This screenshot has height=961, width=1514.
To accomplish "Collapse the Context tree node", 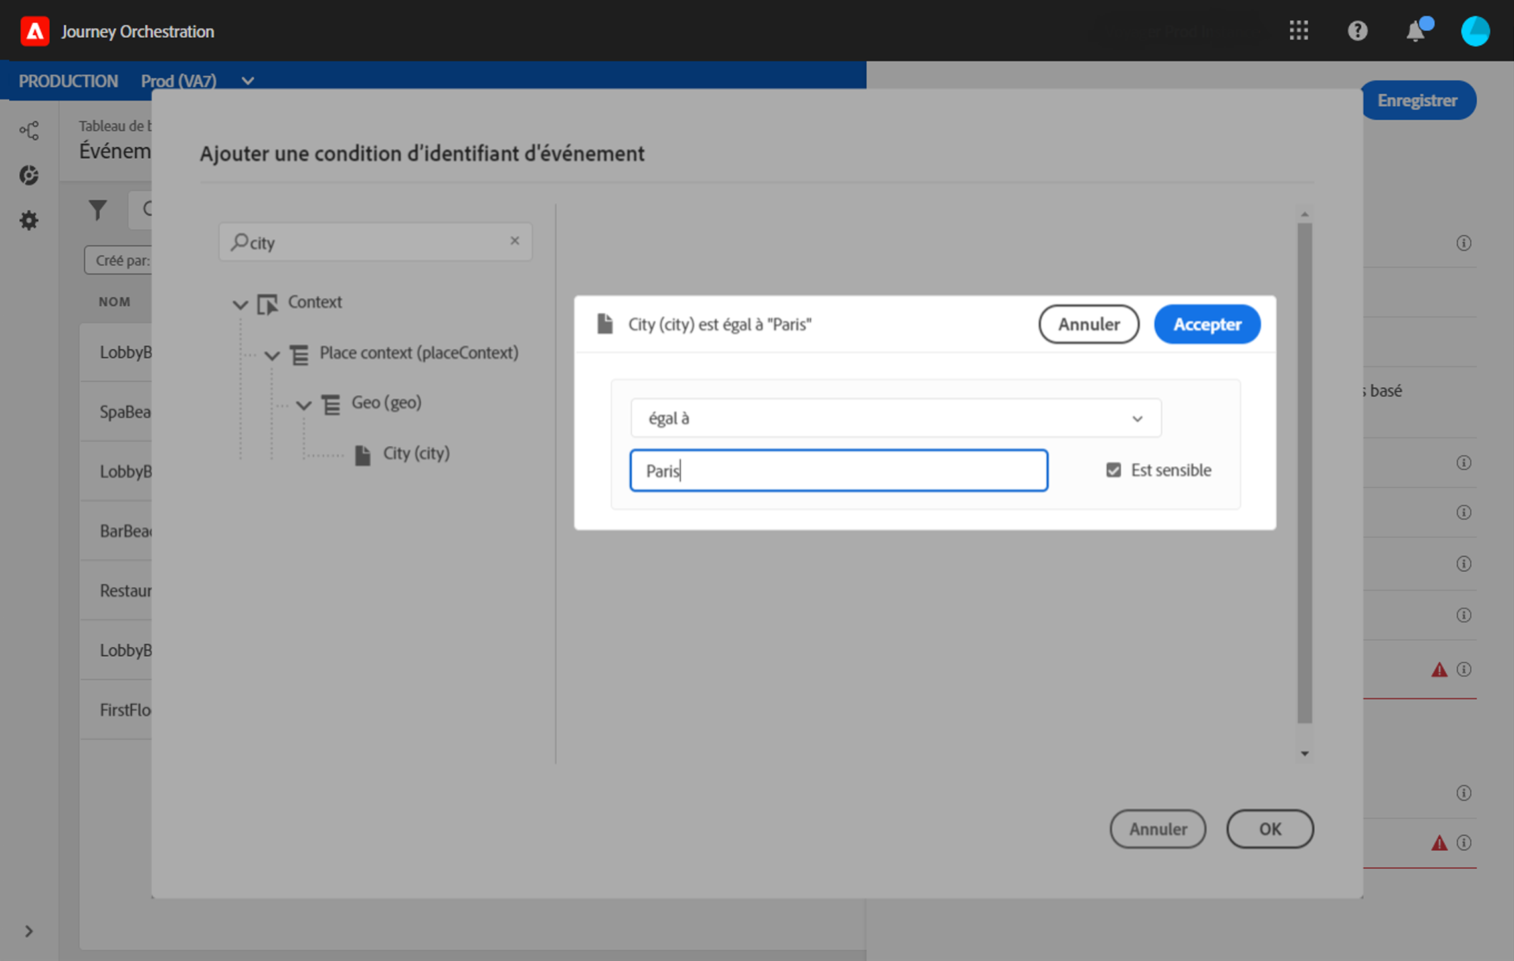I will point(240,304).
